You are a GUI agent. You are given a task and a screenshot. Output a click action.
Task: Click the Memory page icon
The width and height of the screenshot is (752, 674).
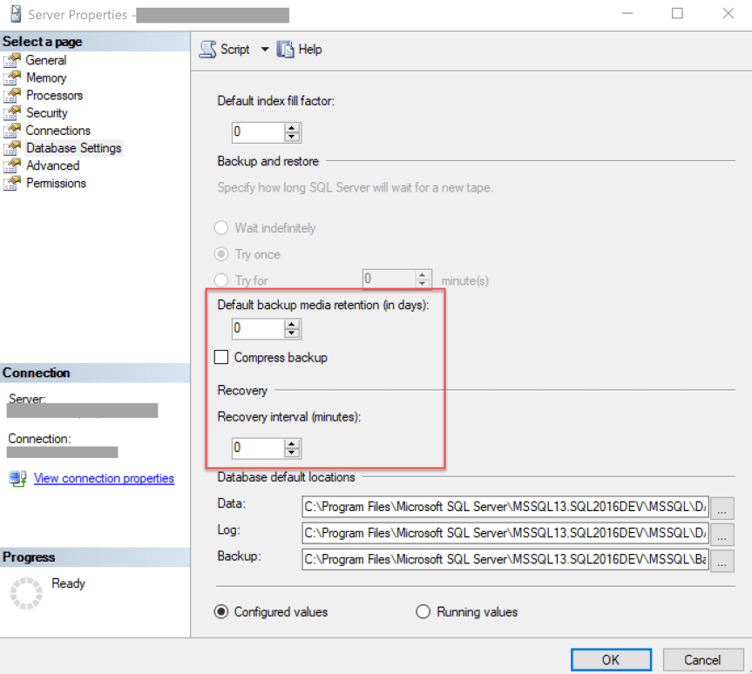12,78
